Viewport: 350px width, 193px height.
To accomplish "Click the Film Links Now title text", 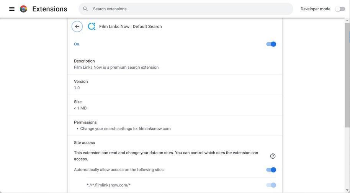I will point(130,27).
